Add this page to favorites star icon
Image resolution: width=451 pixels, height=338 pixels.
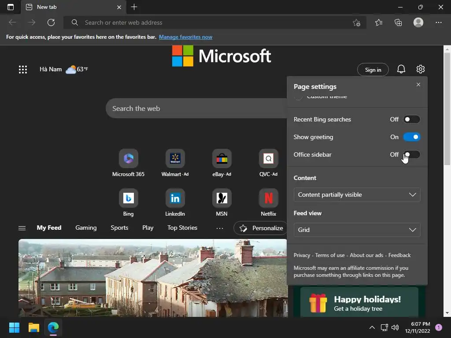coord(356,23)
